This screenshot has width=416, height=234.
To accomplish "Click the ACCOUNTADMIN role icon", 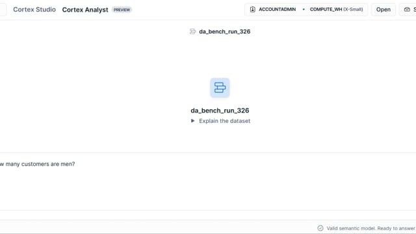I will pyautogui.click(x=253, y=10).
